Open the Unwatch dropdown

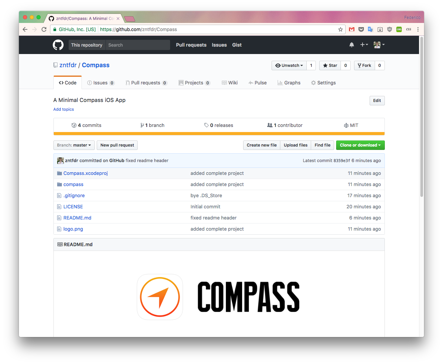[289, 66]
